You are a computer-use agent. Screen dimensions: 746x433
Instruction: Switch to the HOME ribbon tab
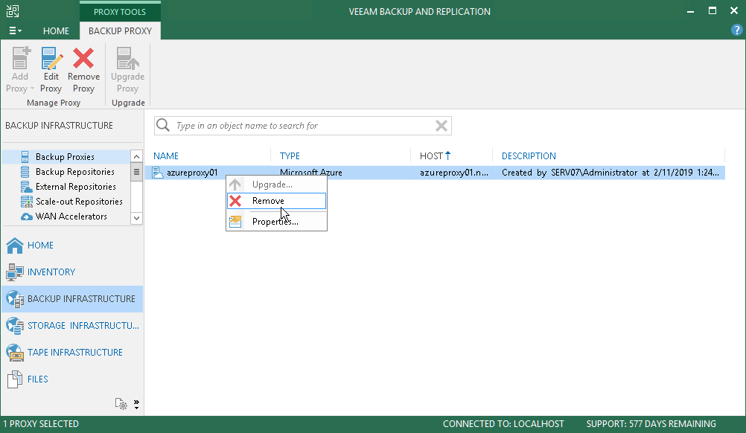pos(56,31)
